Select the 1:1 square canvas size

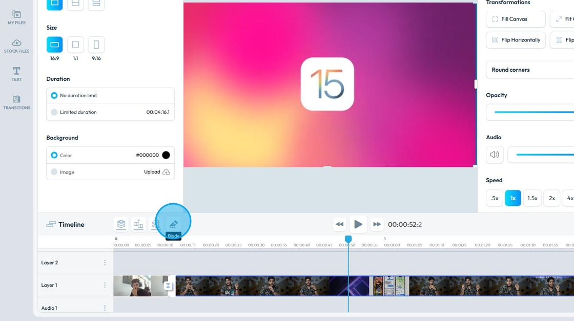(75, 45)
